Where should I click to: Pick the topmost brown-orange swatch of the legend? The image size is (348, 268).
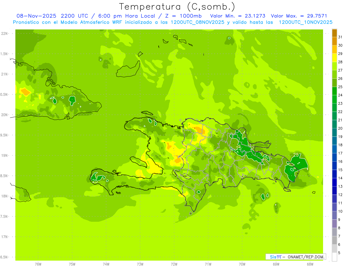click(x=334, y=33)
